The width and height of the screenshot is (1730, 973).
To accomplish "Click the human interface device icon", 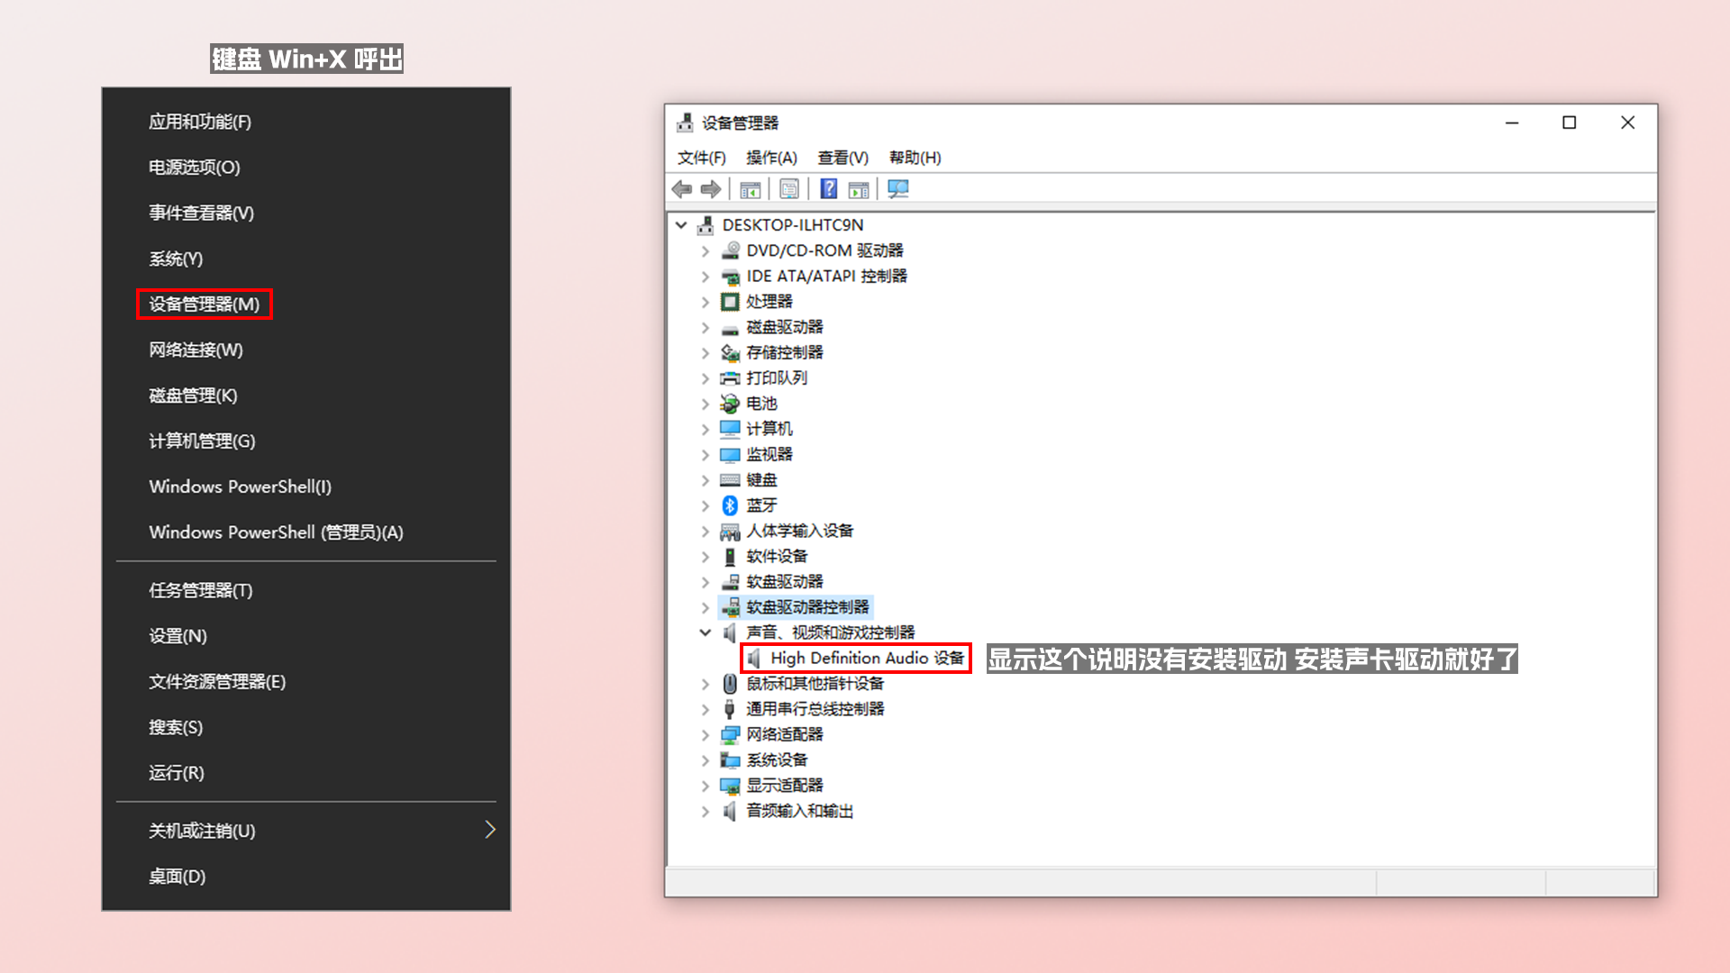I will 730,532.
